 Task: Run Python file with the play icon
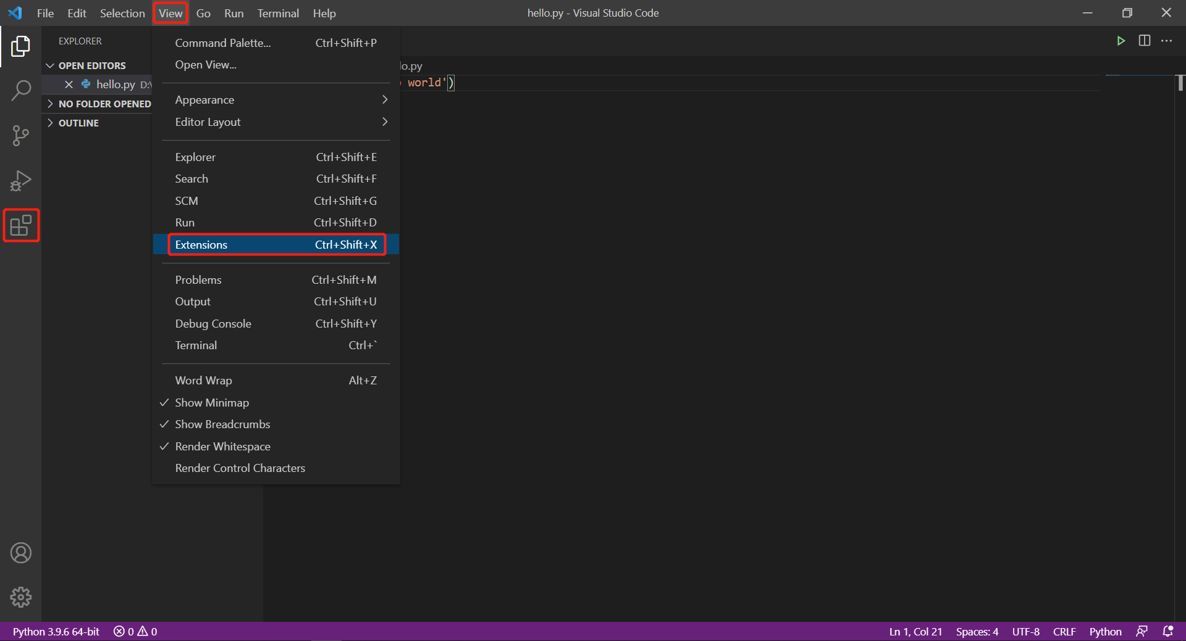pyautogui.click(x=1121, y=41)
